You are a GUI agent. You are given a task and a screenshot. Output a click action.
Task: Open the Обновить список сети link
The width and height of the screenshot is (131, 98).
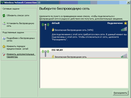tap(18, 16)
